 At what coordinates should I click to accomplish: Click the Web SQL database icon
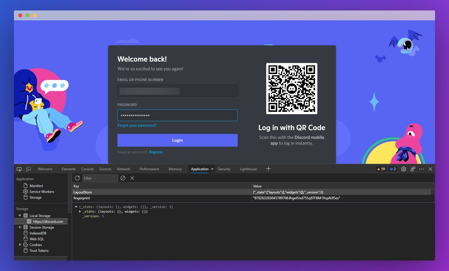click(x=26, y=239)
